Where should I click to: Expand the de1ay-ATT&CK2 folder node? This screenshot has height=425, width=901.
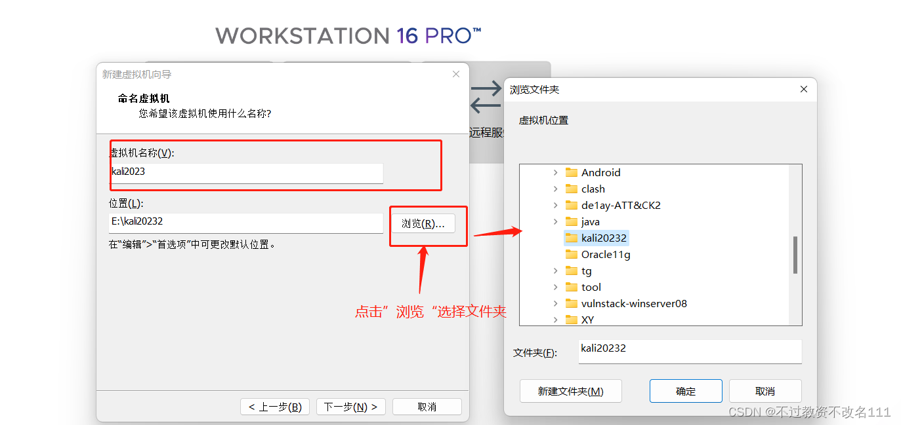coord(555,205)
